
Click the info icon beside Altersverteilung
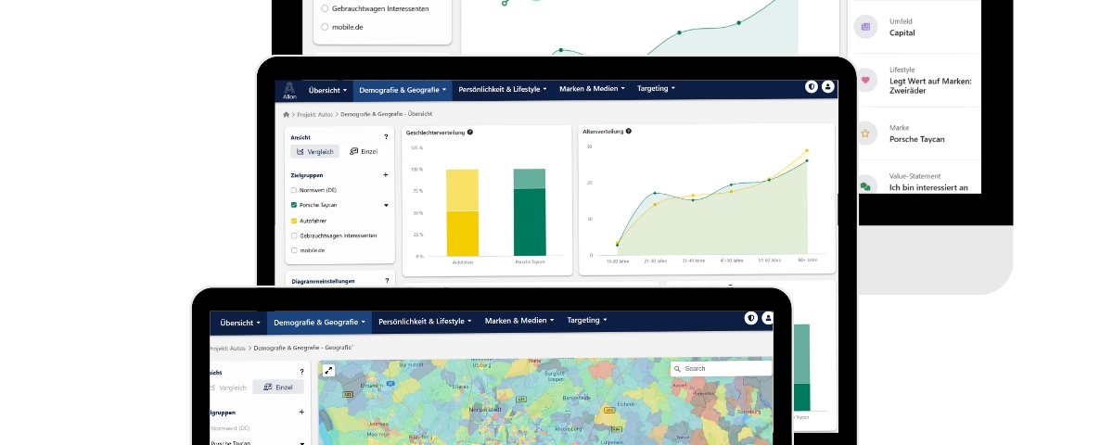coord(629,132)
